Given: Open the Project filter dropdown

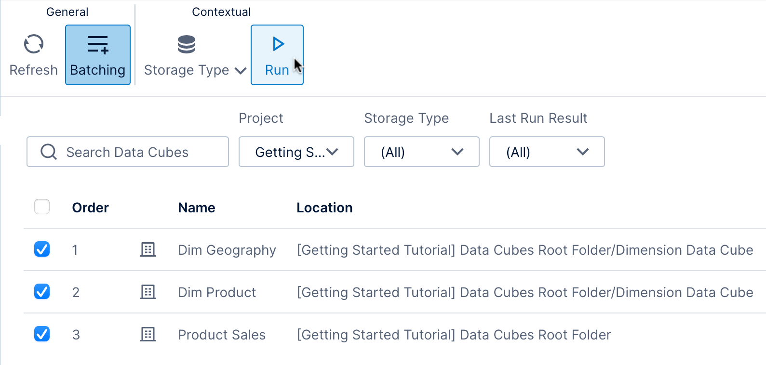Looking at the screenshot, I should pos(296,152).
